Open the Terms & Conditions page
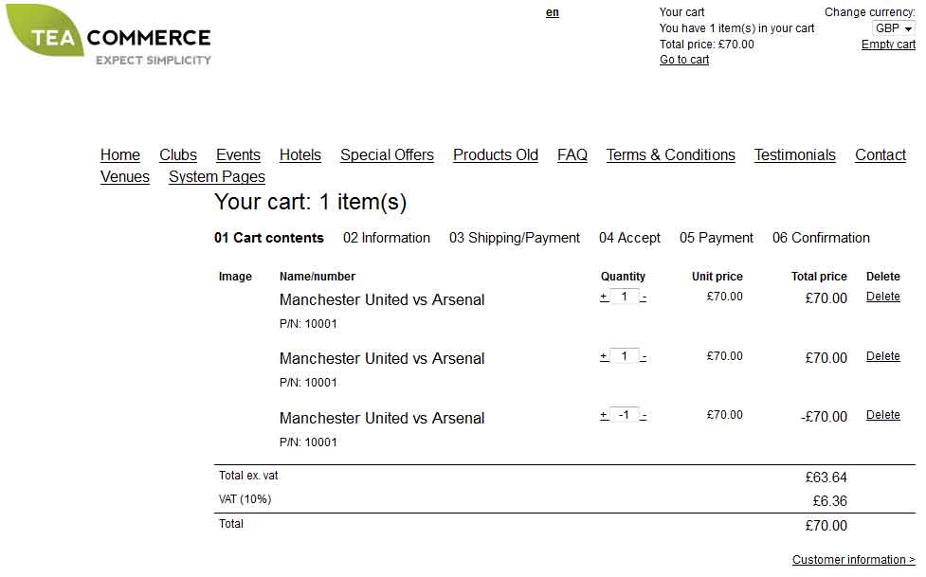Image resolution: width=926 pixels, height=577 pixels. [x=671, y=154]
